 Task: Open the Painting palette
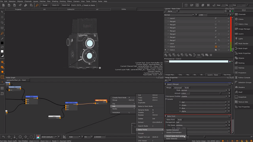point(241,63)
